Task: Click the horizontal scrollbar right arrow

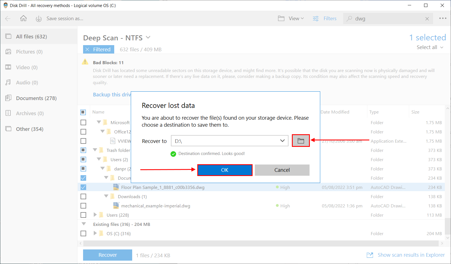Action: click(442, 243)
